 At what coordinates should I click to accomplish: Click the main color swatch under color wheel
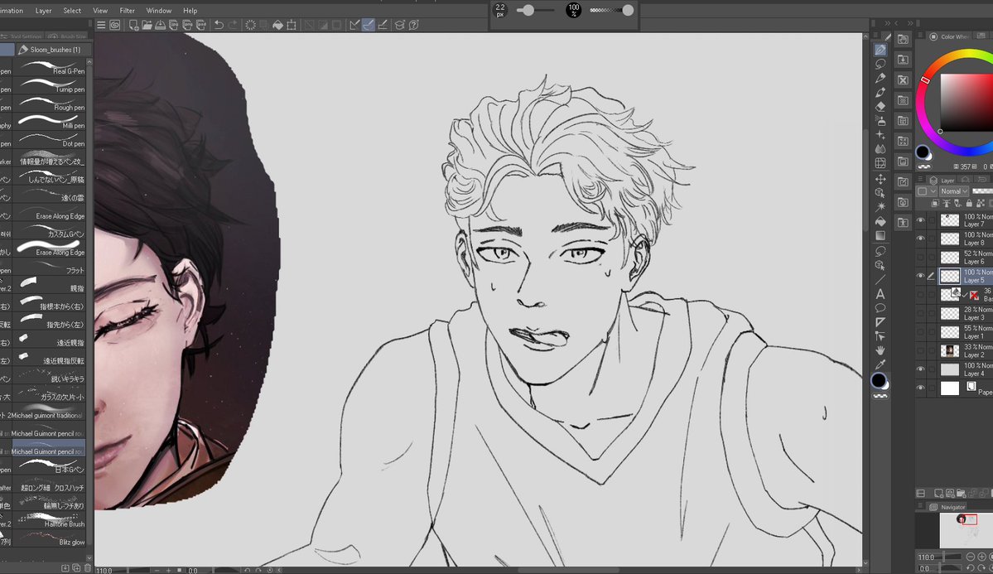pos(922,152)
